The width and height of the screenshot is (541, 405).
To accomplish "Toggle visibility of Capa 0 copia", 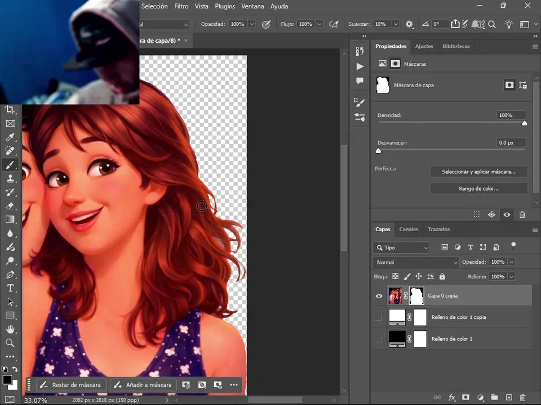I will (x=379, y=296).
